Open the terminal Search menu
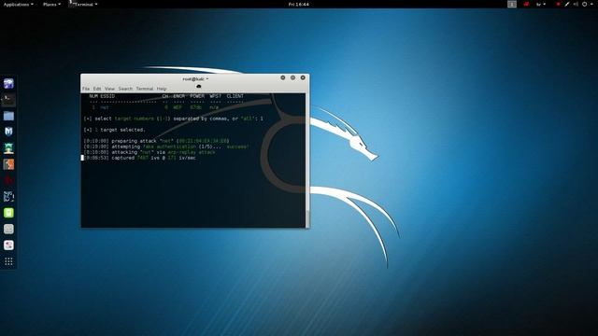This screenshot has height=336, width=598. click(125, 89)
